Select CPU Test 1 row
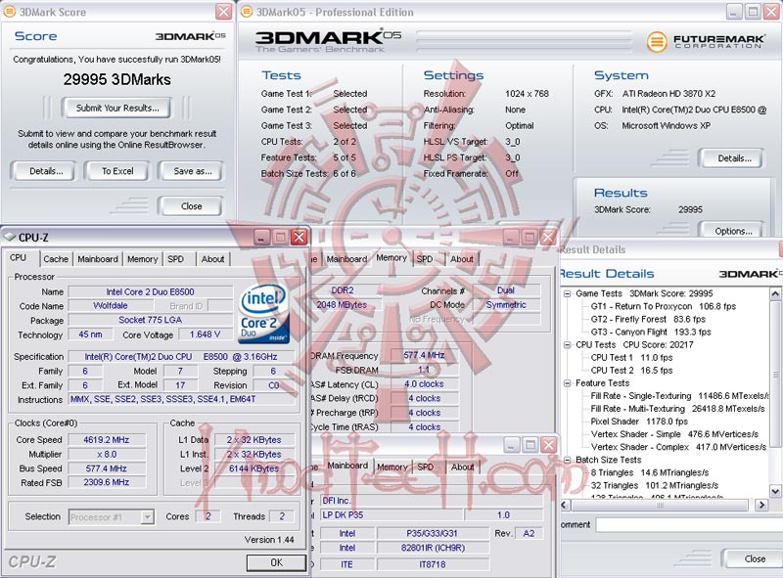 pyautogui.click(x=631, y=357)
